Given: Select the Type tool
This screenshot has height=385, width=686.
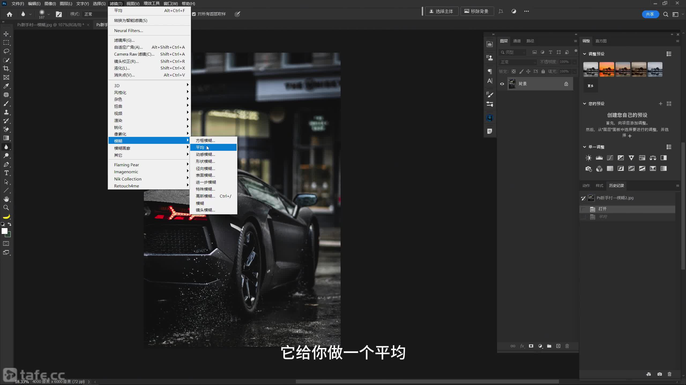Looking at the screenshot, I should click(6, 173).
